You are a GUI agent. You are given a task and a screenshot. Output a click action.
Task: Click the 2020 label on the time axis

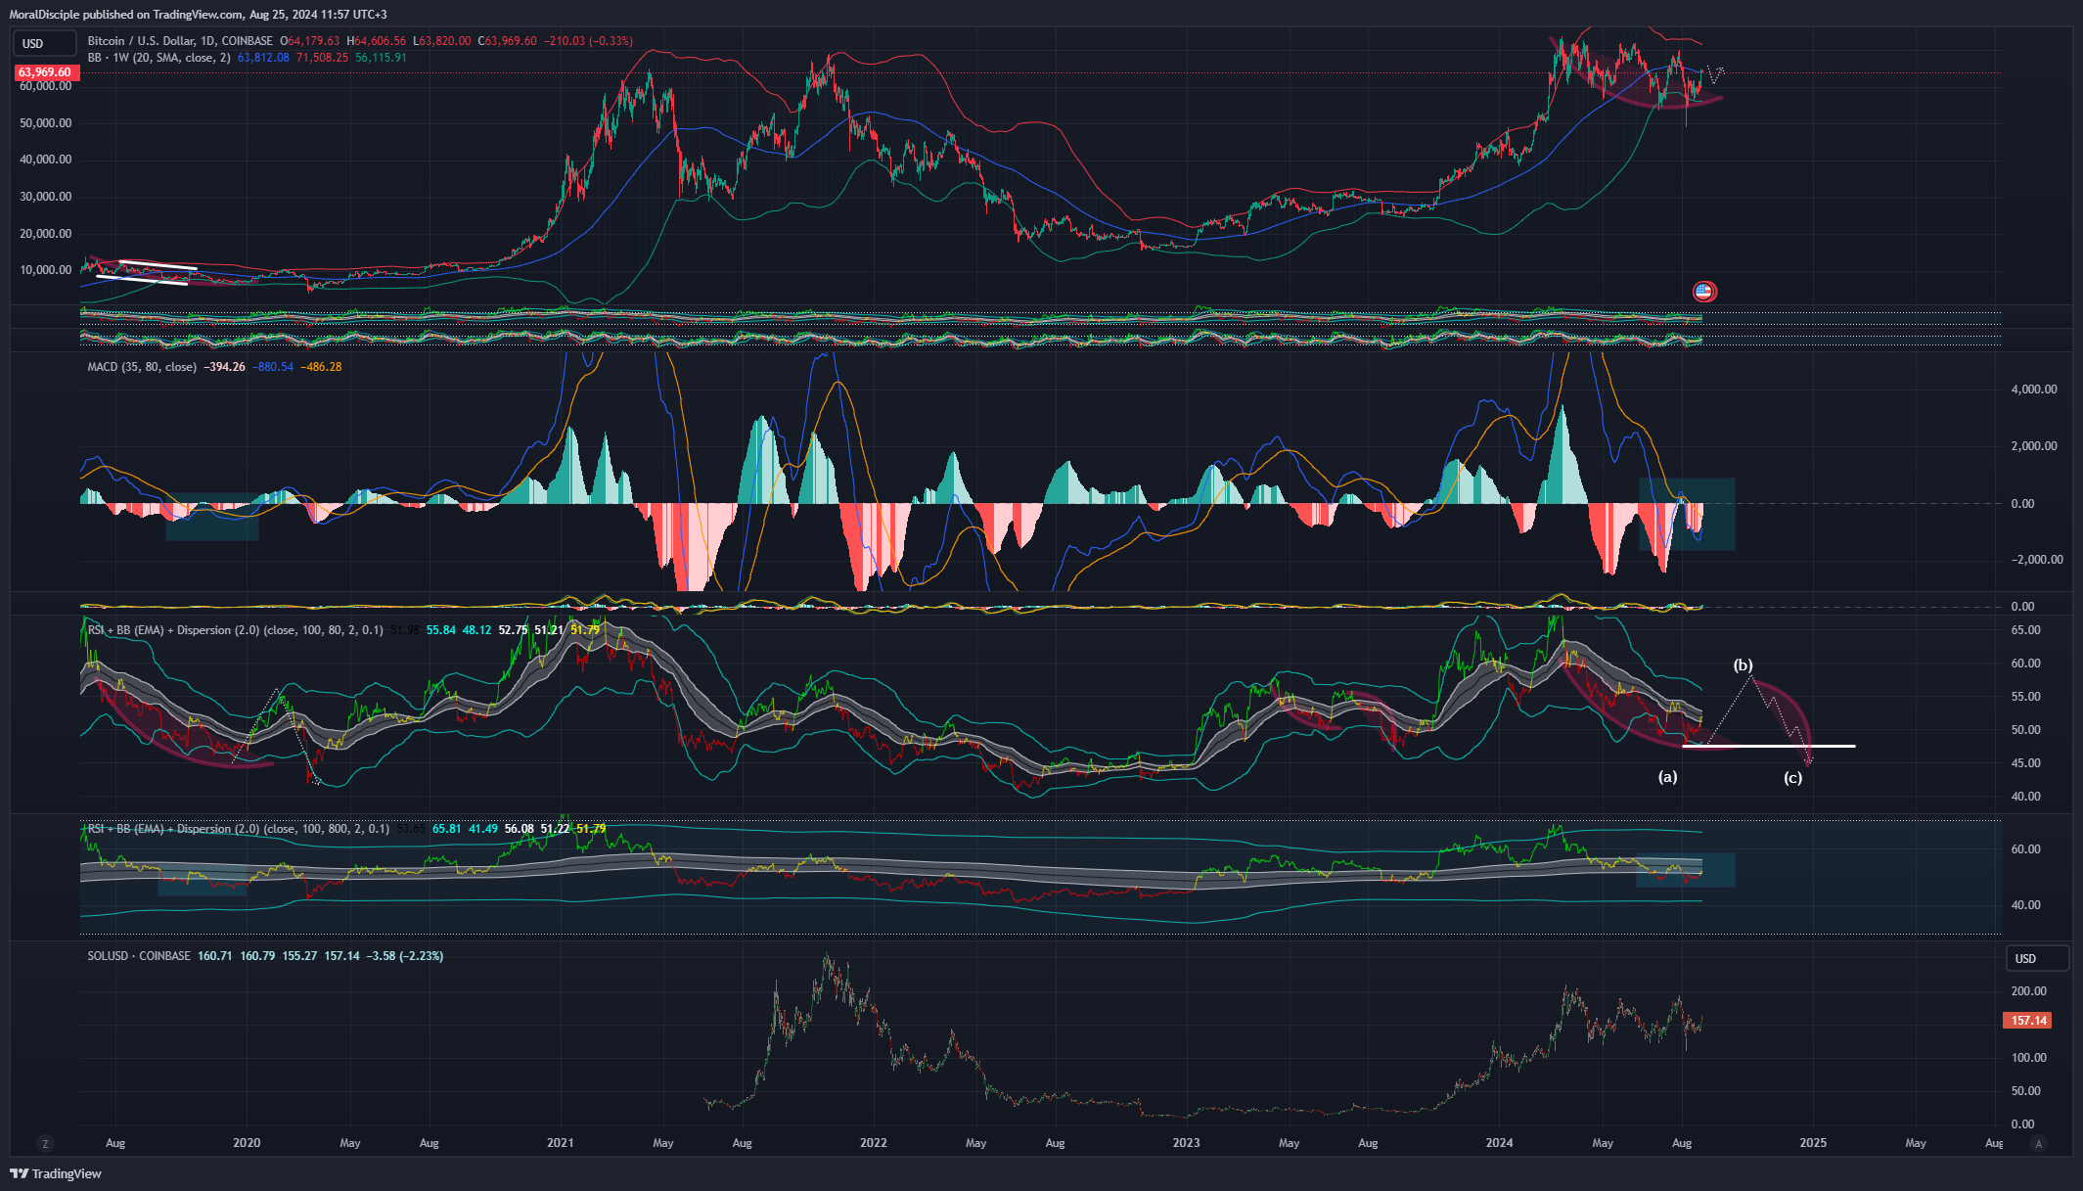click(x=247, y=1143)
